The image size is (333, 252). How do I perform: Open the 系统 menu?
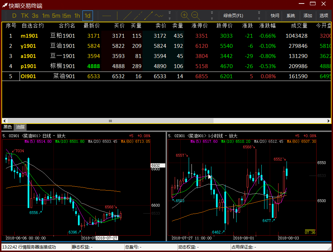pyautogui.click(x=290, y=16)
